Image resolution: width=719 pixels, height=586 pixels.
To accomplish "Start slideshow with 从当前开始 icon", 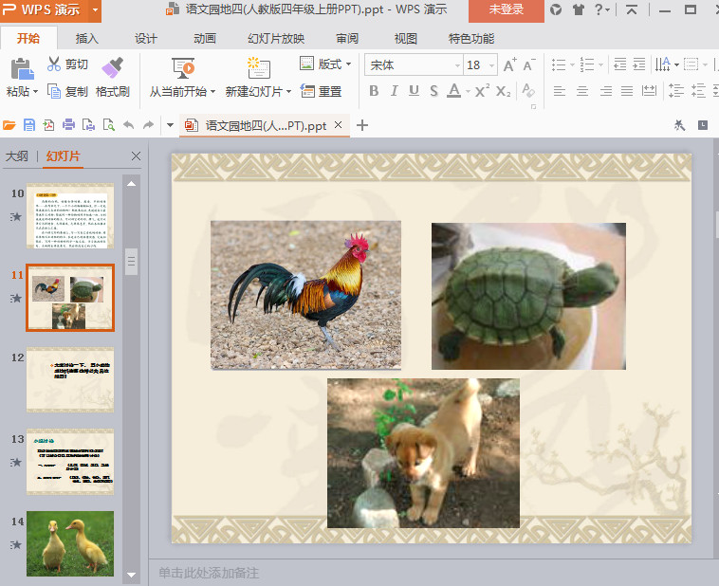I will pos(183,67).
